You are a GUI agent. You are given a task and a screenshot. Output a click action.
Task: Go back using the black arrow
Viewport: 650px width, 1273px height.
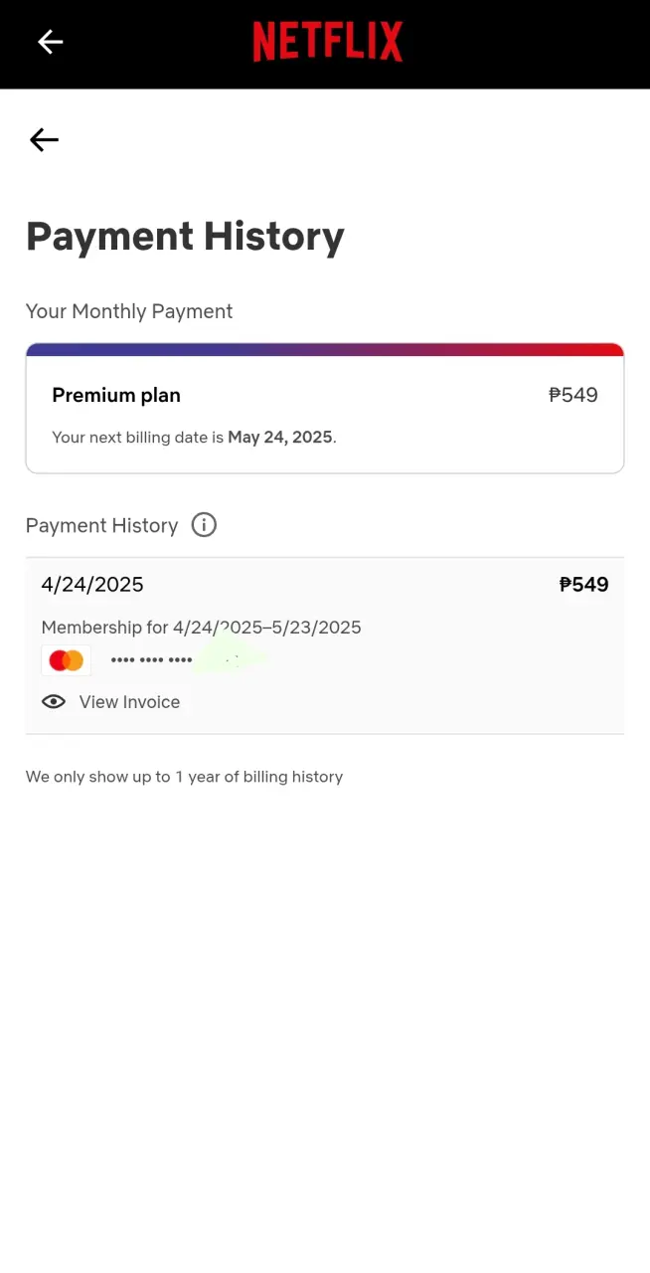pos(44,140)
